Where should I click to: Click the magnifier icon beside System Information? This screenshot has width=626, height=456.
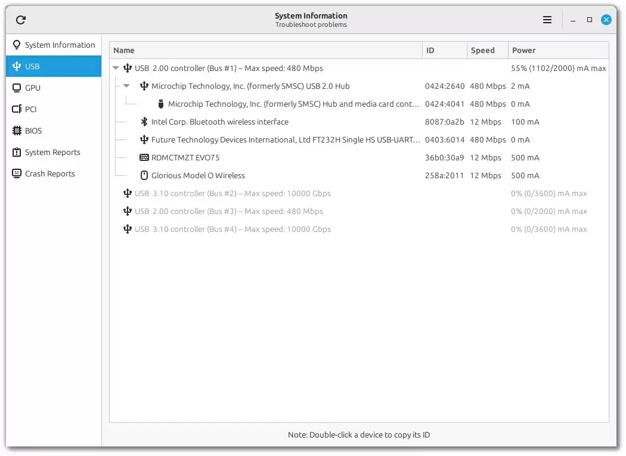(17, 44)
